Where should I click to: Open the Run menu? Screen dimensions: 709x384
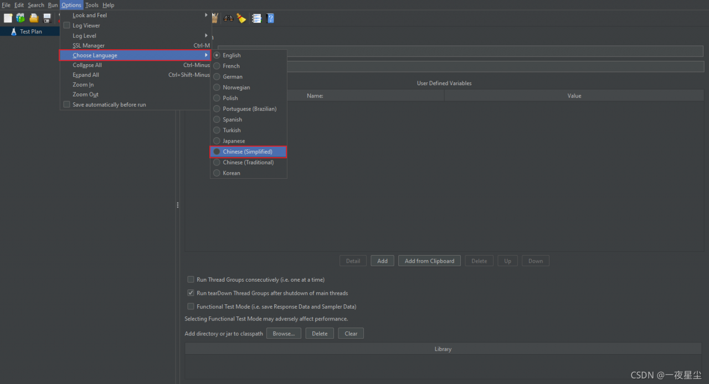pos(53,5)
